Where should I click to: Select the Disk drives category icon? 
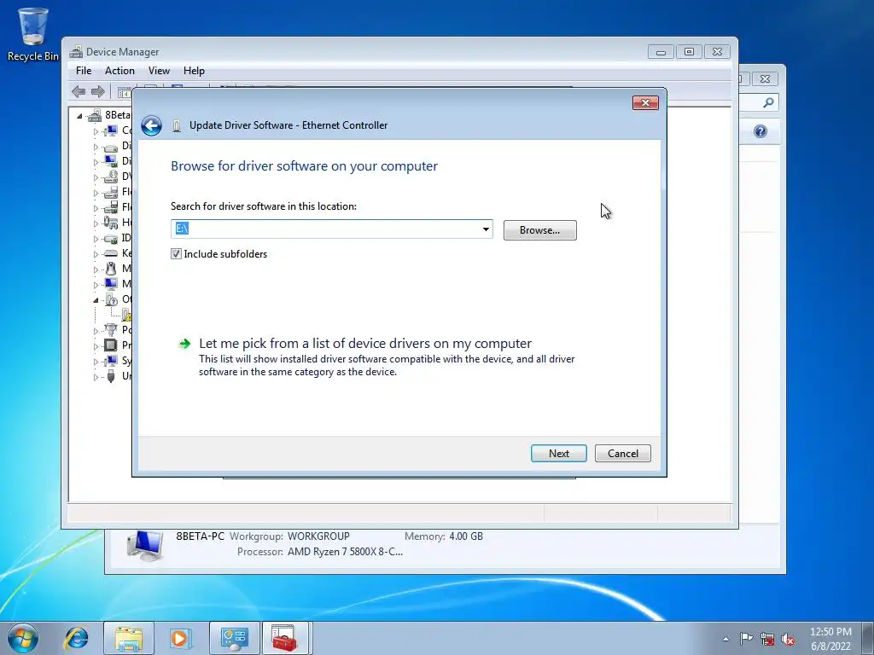click(x=111, y=147)
